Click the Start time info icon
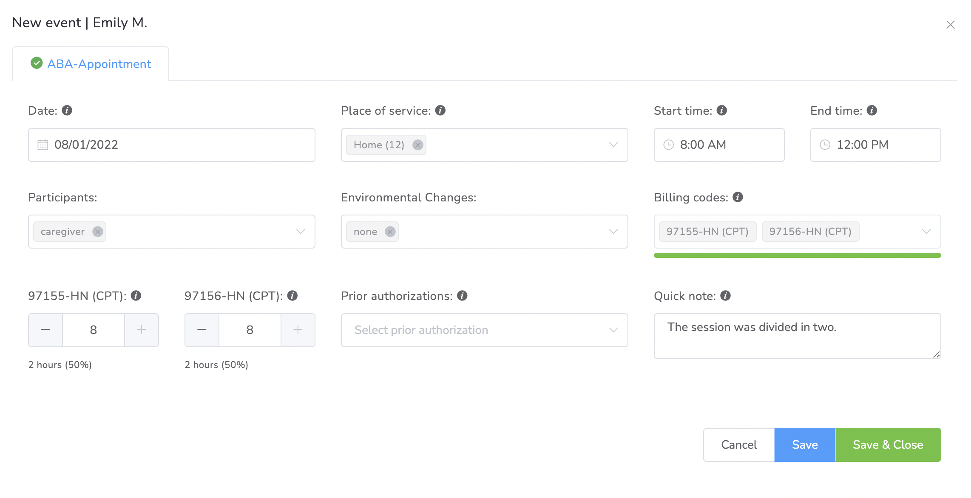This screenshot has width=971, height=498. [x=722, y=110]
